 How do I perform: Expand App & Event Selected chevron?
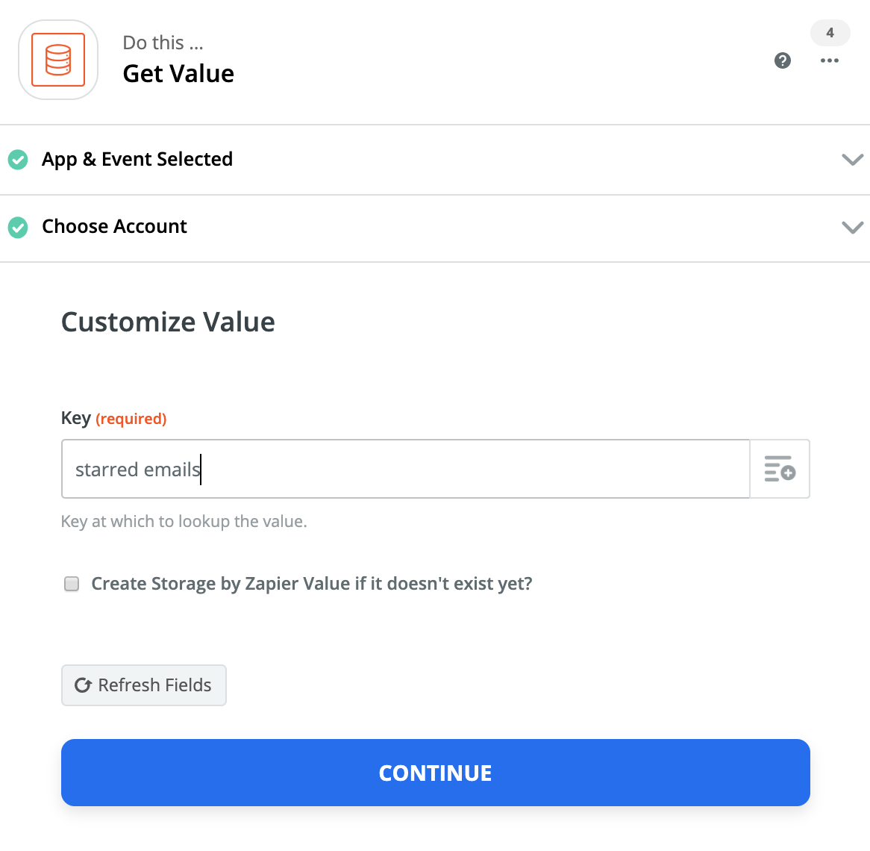[852, 160]
